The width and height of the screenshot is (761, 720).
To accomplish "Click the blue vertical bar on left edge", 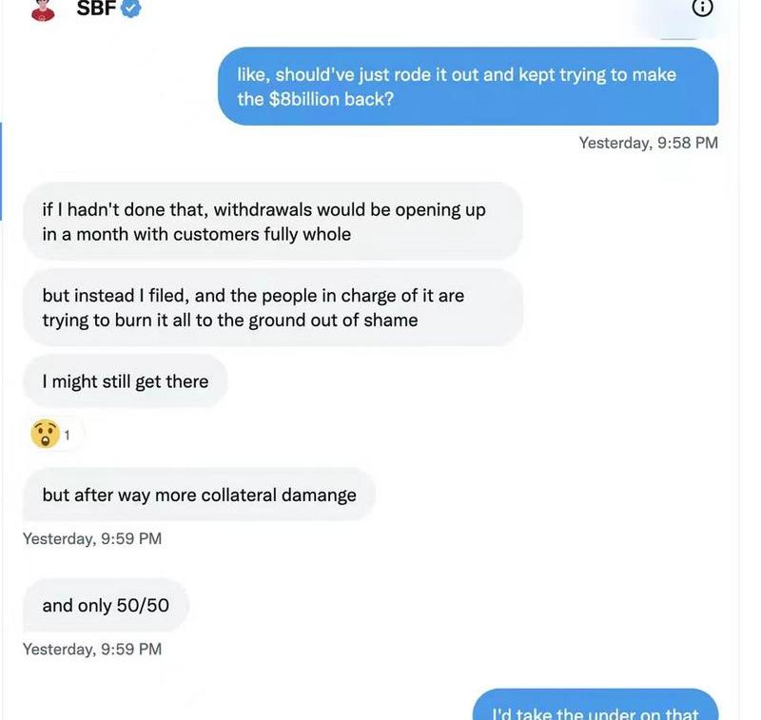I will coord(2,171).
